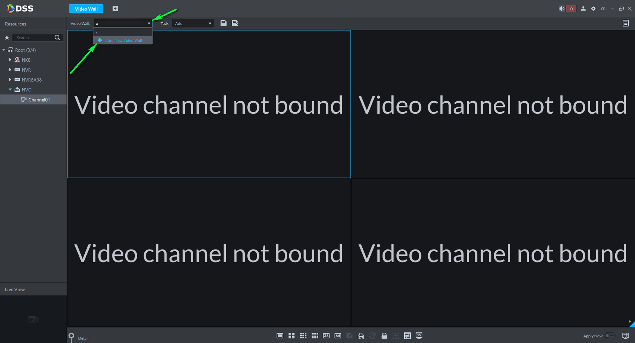Click the screen ON display icon
This screenshot has width=635, height=343.
tap(419, 336)
